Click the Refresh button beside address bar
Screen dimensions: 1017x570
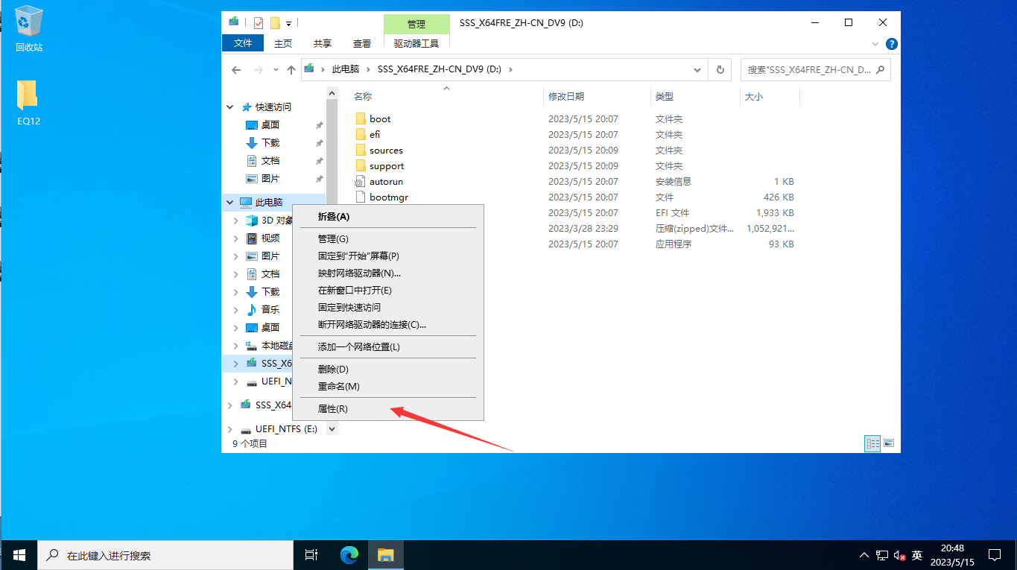pyautogui.click(x=720, y=69)
